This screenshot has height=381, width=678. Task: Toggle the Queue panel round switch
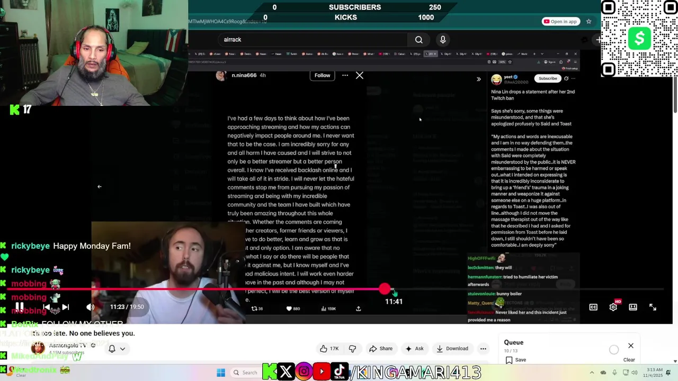pyautogui.click(x=614, y=349)
